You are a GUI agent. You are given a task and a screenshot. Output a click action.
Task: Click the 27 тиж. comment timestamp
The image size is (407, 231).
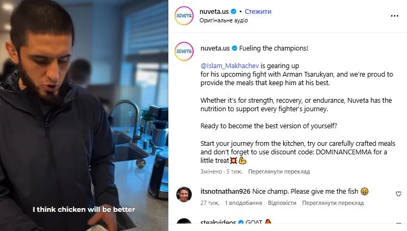[210, 203]
